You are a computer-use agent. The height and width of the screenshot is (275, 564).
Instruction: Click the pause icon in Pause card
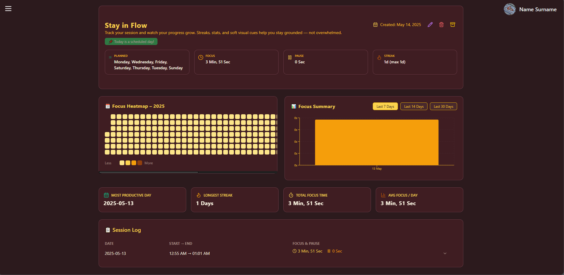[290, 57]
